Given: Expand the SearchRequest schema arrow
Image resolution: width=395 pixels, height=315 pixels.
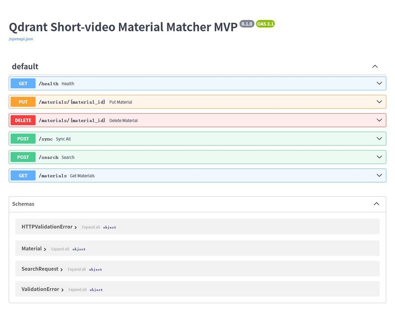Looking at the screenshot, I should pos(61,270).
